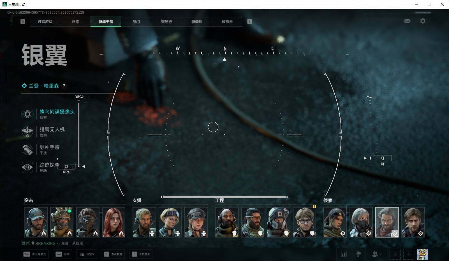Open the player avatar in bottom right
449x261 pixels.
pos(422,254)
